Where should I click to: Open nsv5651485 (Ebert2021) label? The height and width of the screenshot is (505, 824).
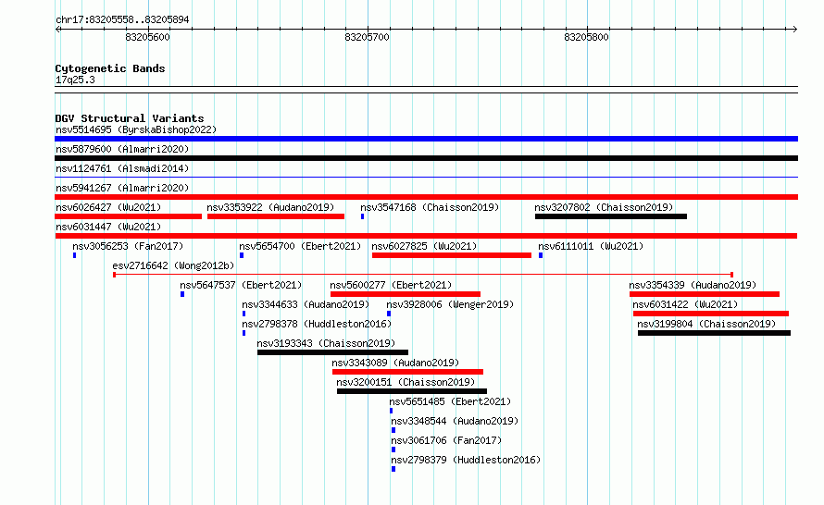point(450,401)
